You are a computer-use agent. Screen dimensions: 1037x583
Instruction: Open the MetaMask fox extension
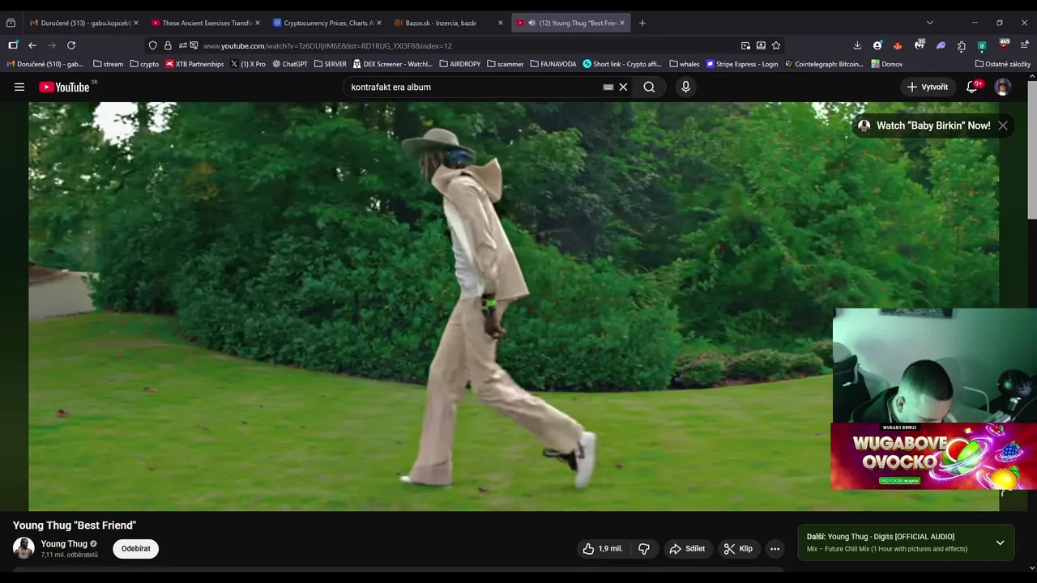898,45
